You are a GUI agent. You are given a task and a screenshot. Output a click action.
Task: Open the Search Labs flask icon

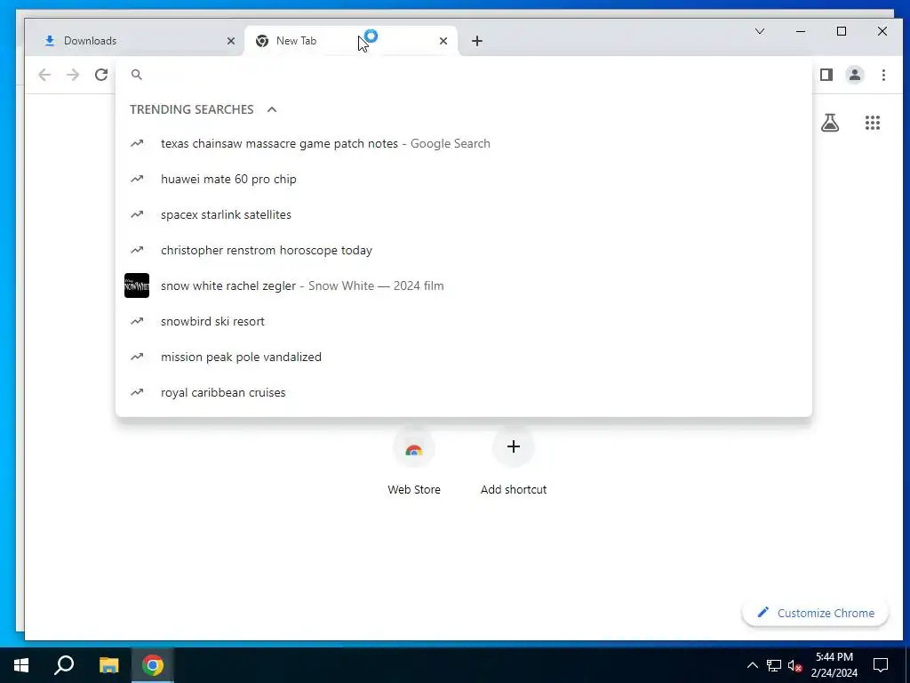pyautogui.click(x=830, y=123)
